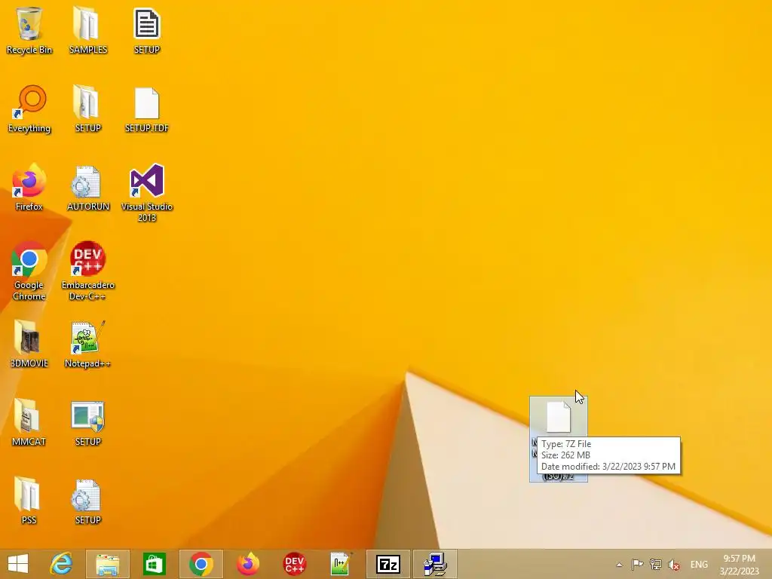The width and height of the screenshot is (772, 579).
Task: Select the SETUP.TDF blank file icon
Action: click(147, 109)
